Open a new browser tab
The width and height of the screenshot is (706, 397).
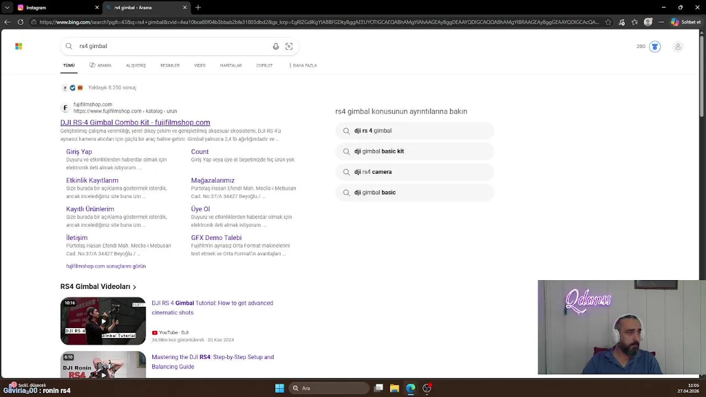point(198,8)
